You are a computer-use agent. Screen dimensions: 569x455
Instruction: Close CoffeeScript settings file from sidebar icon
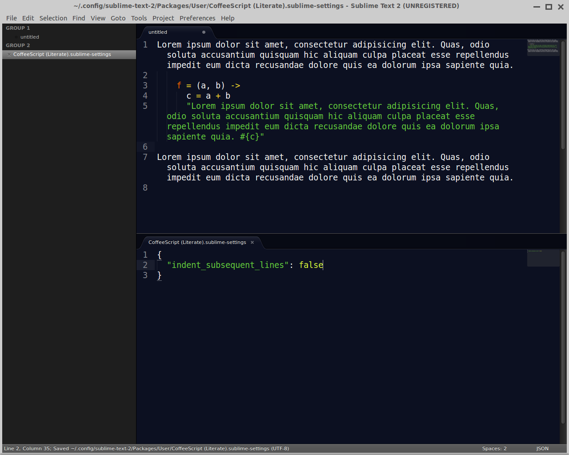click(9, 55)
